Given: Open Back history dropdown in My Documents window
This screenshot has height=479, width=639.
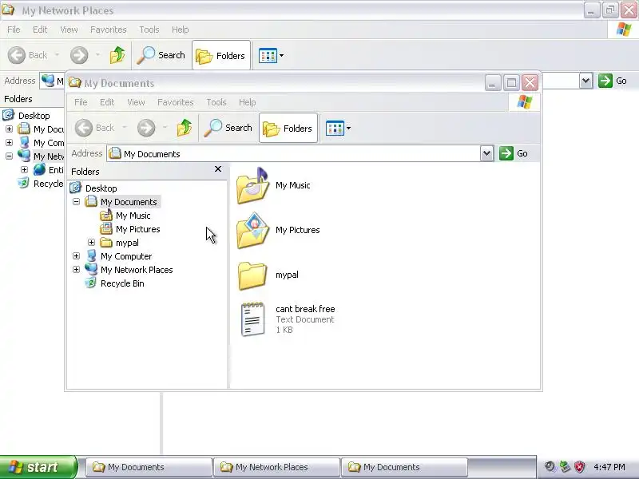Looking at the screenshot, I should point(125,128).
